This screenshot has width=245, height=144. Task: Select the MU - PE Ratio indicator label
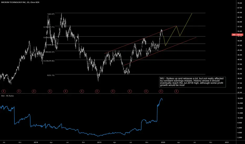tap(8, 96)
